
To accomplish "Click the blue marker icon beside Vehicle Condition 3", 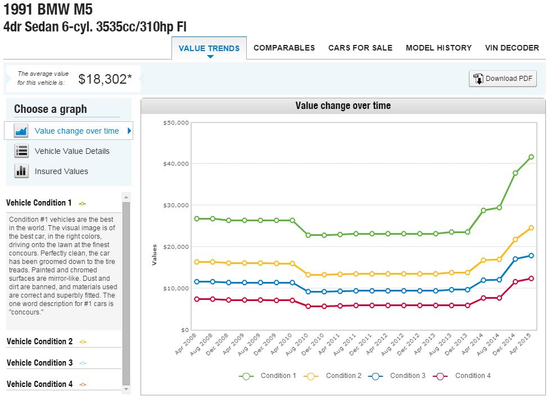I will [x=83, y=363].
